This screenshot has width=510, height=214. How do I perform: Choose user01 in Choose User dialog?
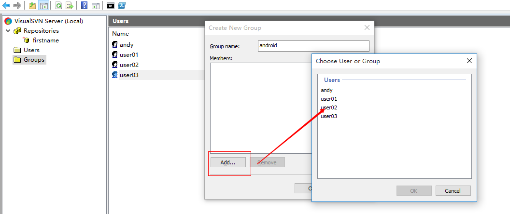(329, 99)
